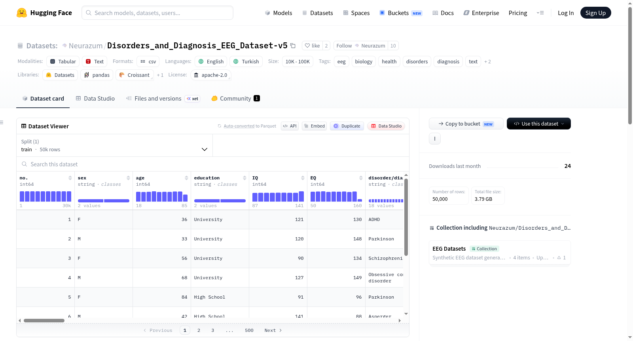The width and height of the screenshot is (633, 341).
Task: Filter by Turkish language tag
Action: pos(246,61)
